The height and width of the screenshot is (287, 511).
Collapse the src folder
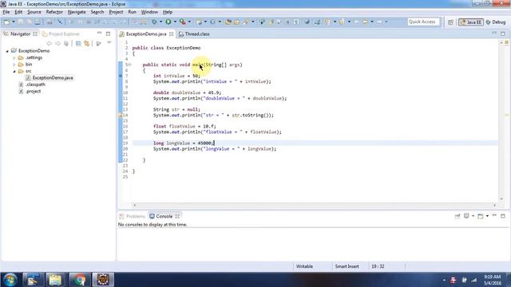pos(14,71)
